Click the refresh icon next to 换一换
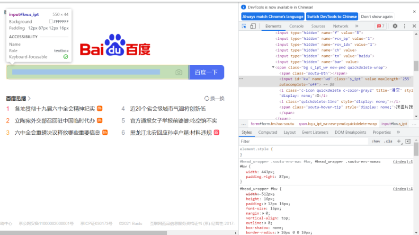 pyautogui.click(x=206, y=98)
